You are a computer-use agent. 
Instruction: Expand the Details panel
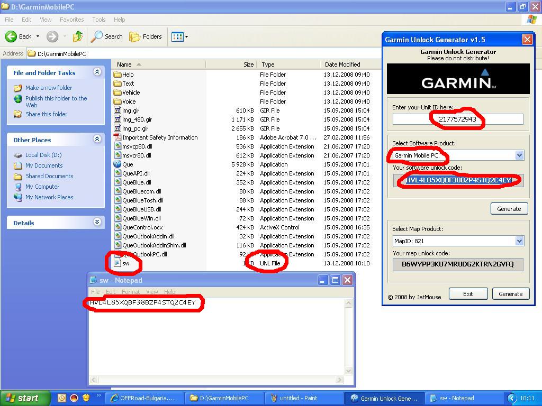click(x=97, y=223)
